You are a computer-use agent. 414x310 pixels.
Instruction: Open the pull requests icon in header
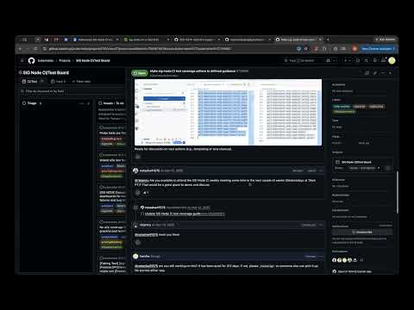coord(367,60)
